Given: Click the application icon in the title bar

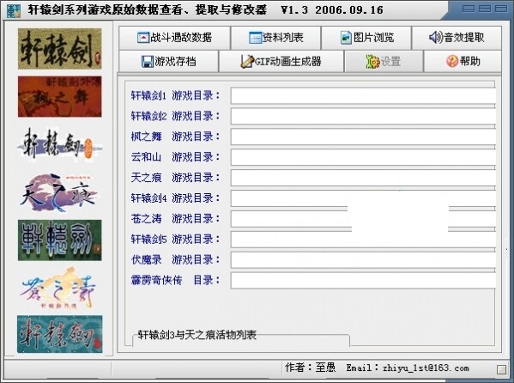Looking at the screenshot, I should tap(14, 10).
